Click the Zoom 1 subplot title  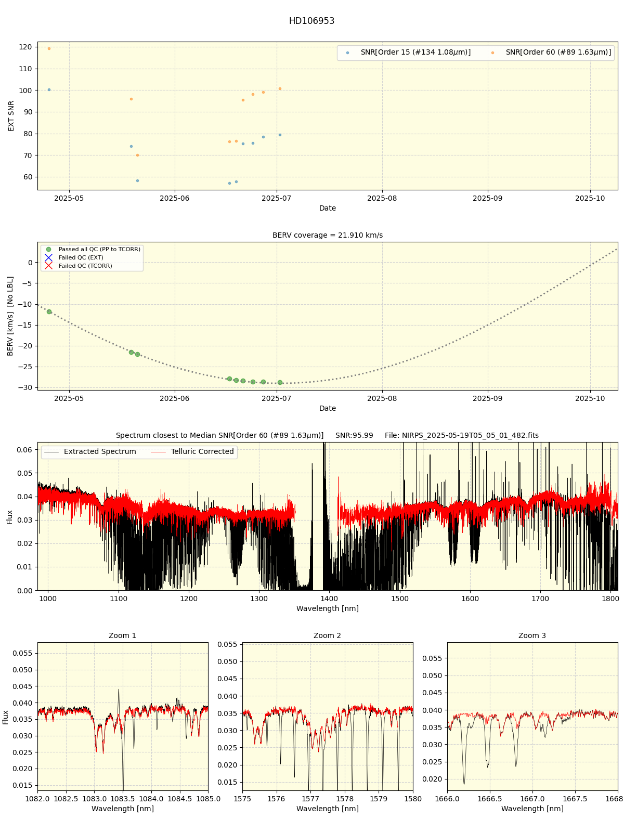tap(123, 636)
